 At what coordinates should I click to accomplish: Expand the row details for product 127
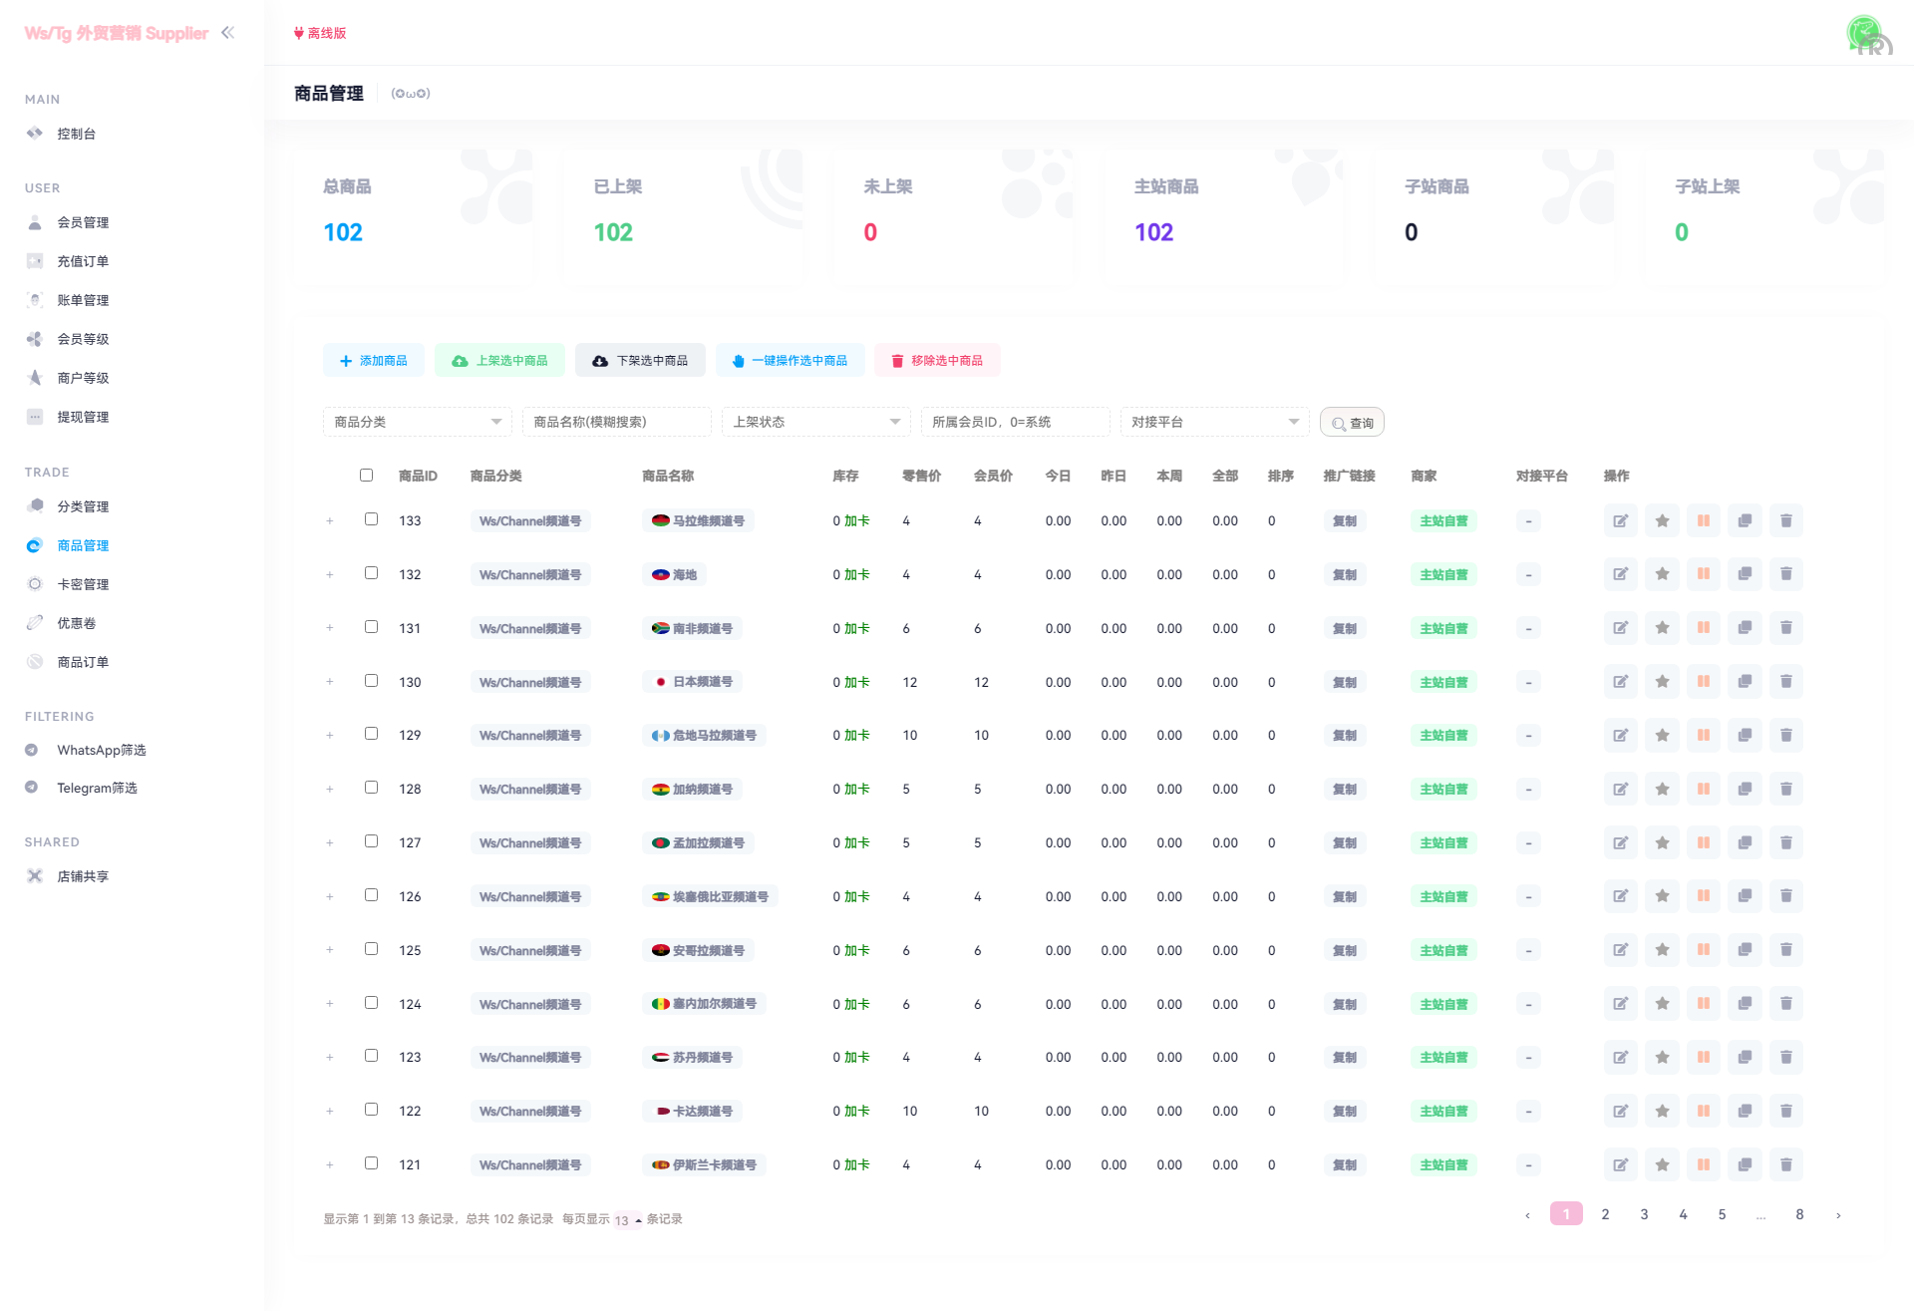(x=330, y=843)
